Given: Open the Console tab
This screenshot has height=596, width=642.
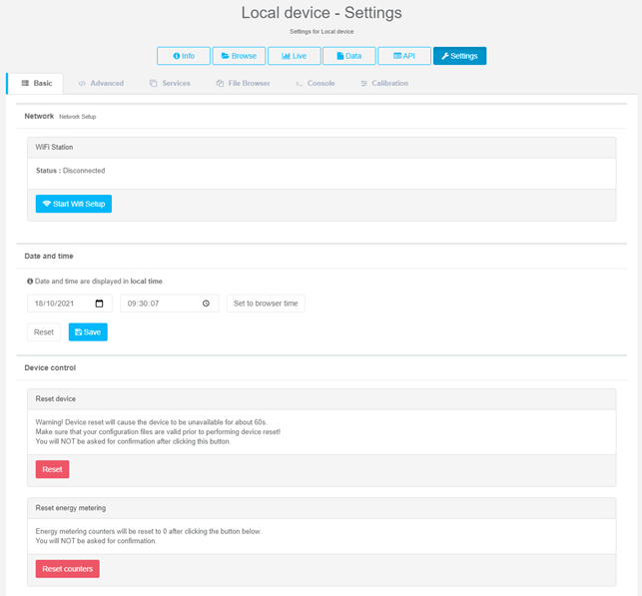Looking at the screenshot, I should click(315, 84).
